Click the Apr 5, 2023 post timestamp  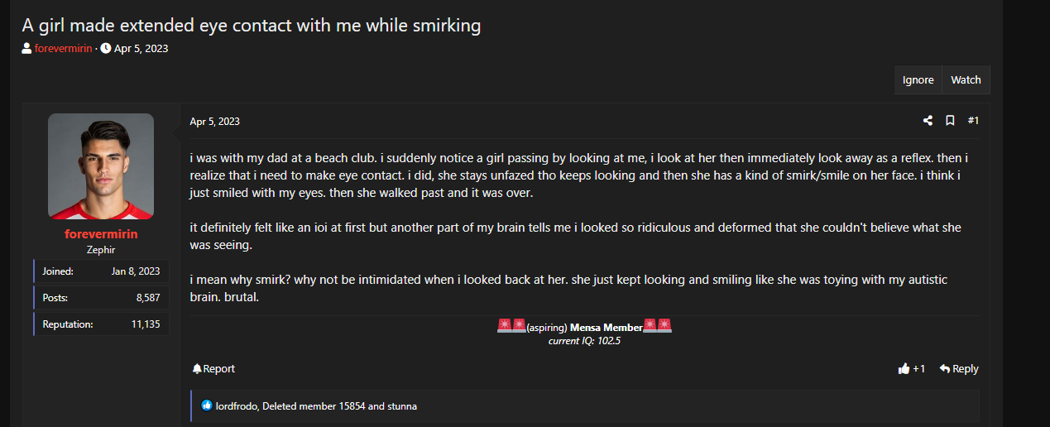pos(214,121)
